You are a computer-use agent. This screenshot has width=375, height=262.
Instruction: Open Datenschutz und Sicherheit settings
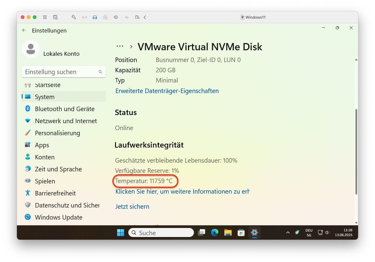click(x=64, y=205)
